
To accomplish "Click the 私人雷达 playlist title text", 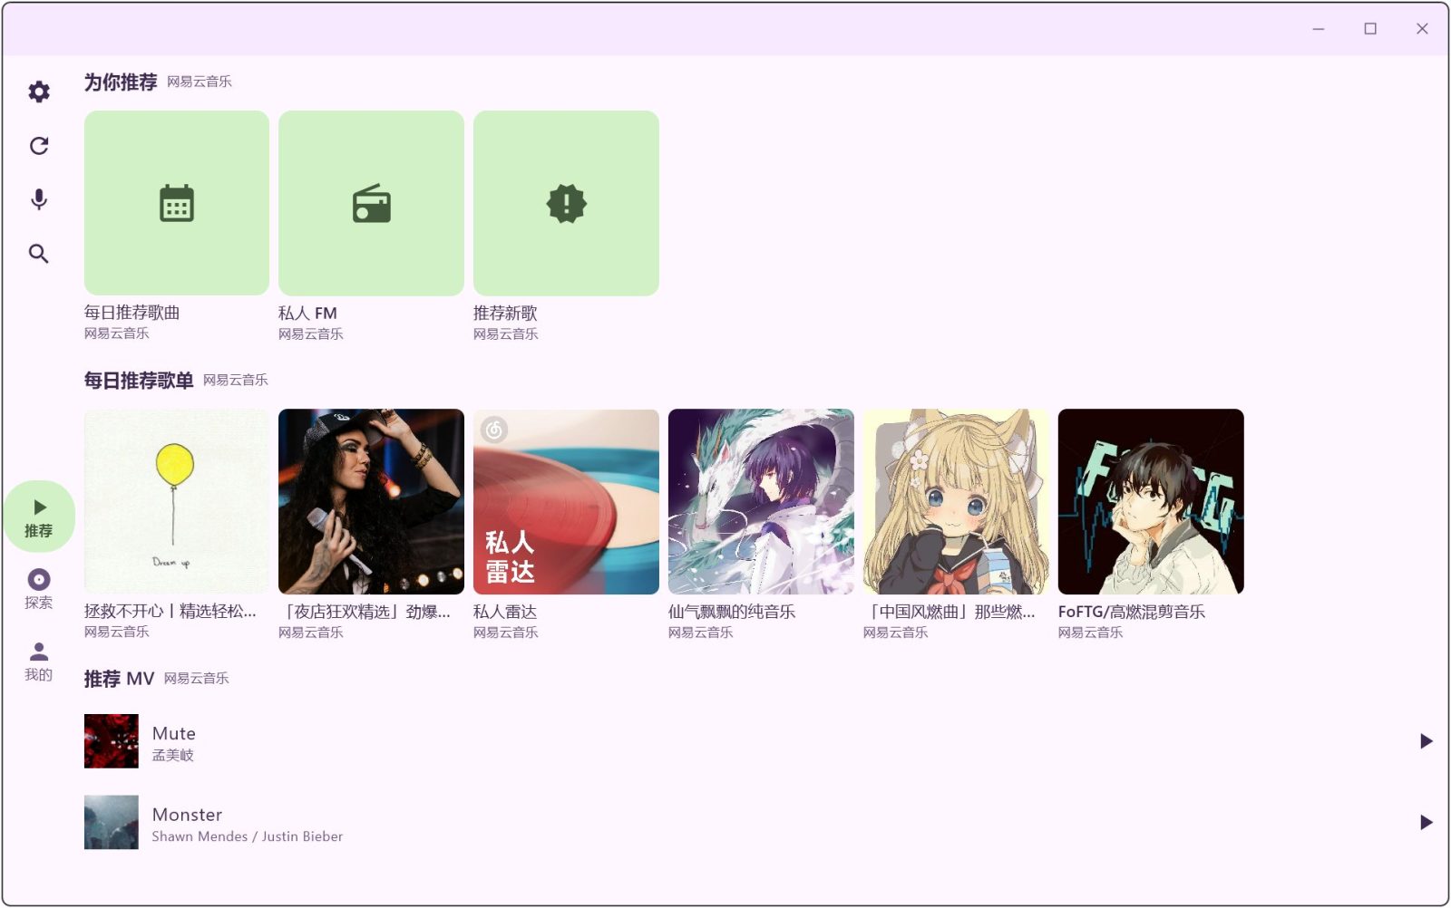I will tap(505, 613).
